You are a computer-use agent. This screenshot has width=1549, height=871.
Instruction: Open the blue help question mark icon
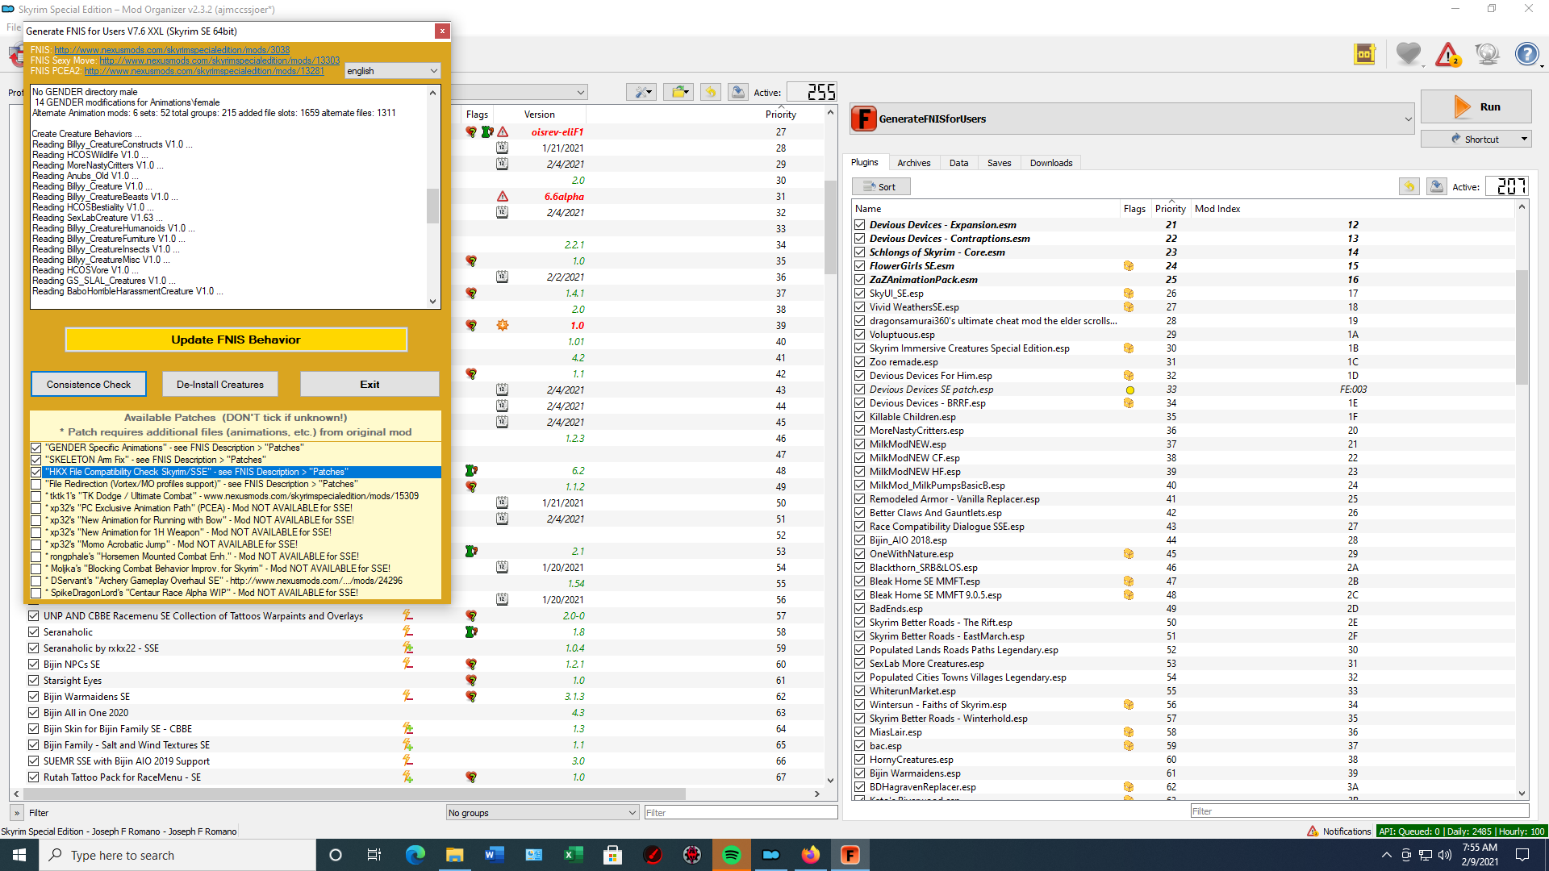1526,54
